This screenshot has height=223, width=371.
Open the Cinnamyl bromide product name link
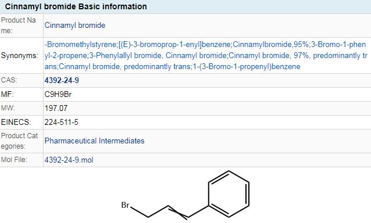point(75,26)
